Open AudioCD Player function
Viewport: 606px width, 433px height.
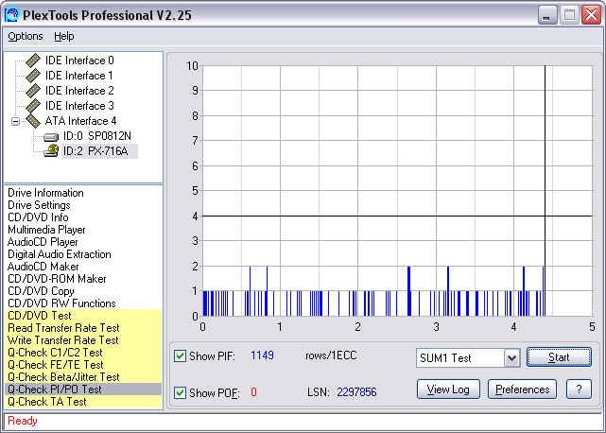coord(43,242)
